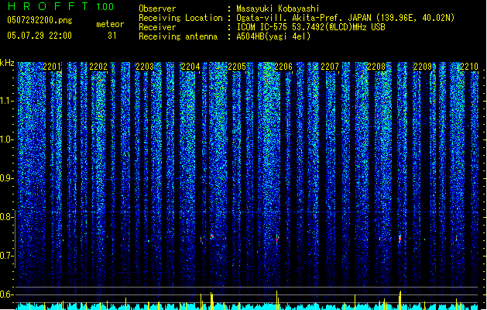Click the red meteor echo after 2208
487x310 pixels.
400,239
